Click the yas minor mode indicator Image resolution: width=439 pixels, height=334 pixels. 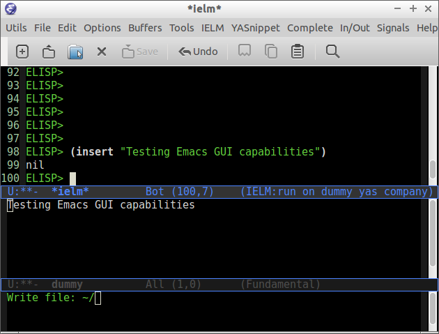click(368, 192)
